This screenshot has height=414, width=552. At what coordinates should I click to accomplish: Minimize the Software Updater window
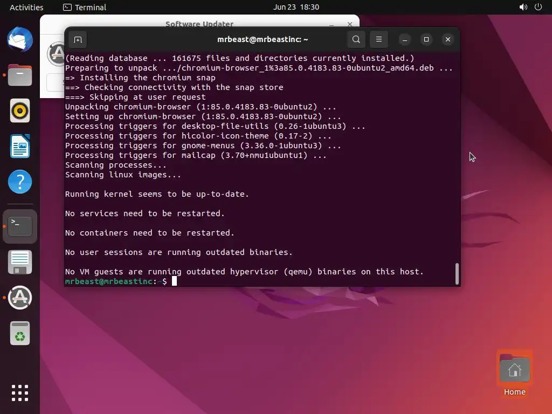(x=332, y=24)
